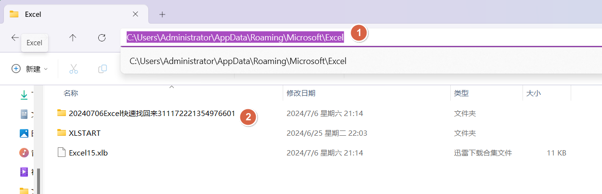This screenshot has width=602, height=194.
Task: Open the 新建 dropdown menu
Action: [30, 69]
